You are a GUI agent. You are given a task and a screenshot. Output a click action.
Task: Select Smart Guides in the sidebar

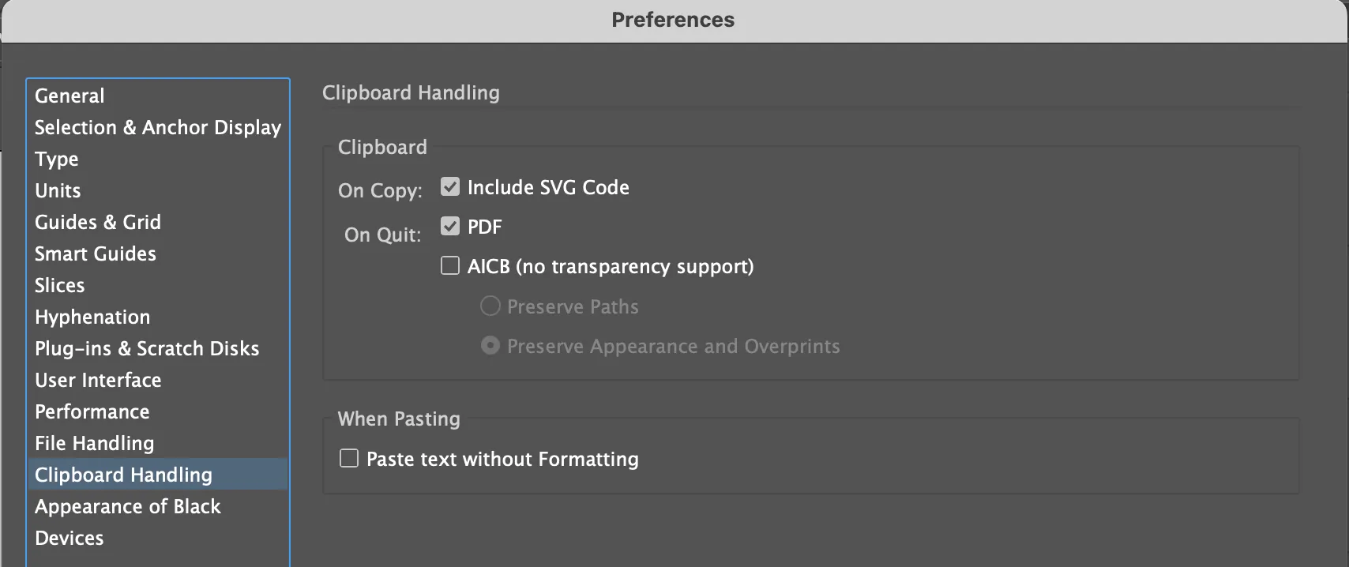coord(96,253)
